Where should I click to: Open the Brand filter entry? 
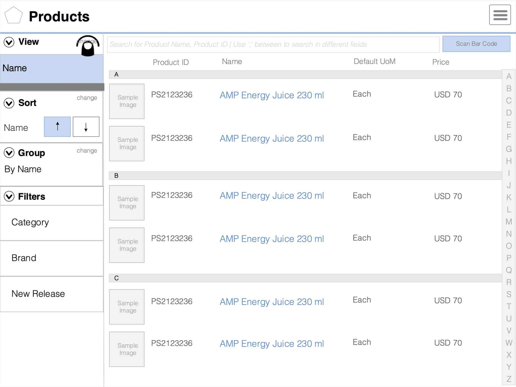tap(24, 258)
